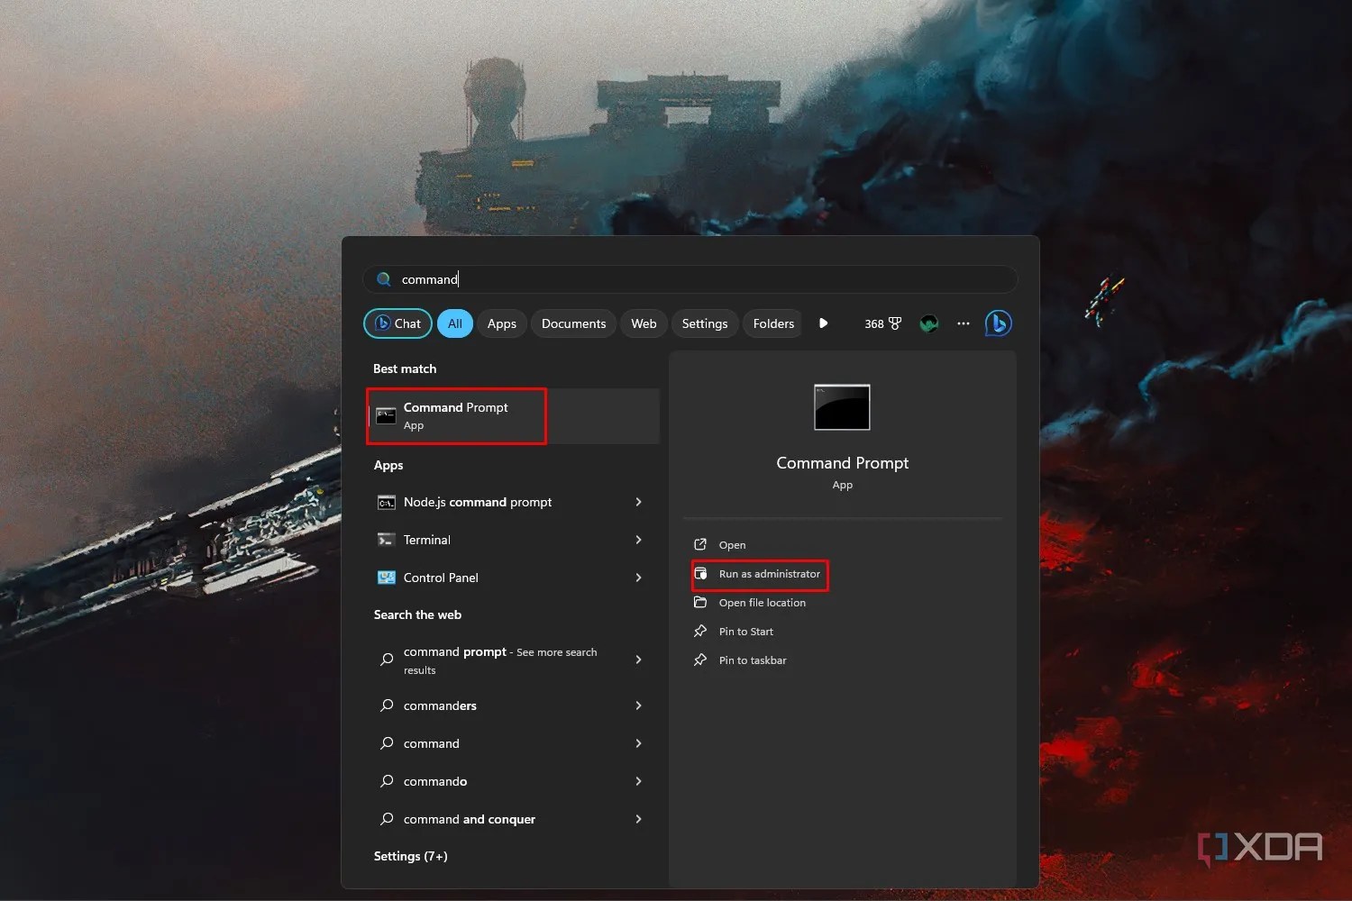Click inside the command search input field

click(x=631, y=279)
